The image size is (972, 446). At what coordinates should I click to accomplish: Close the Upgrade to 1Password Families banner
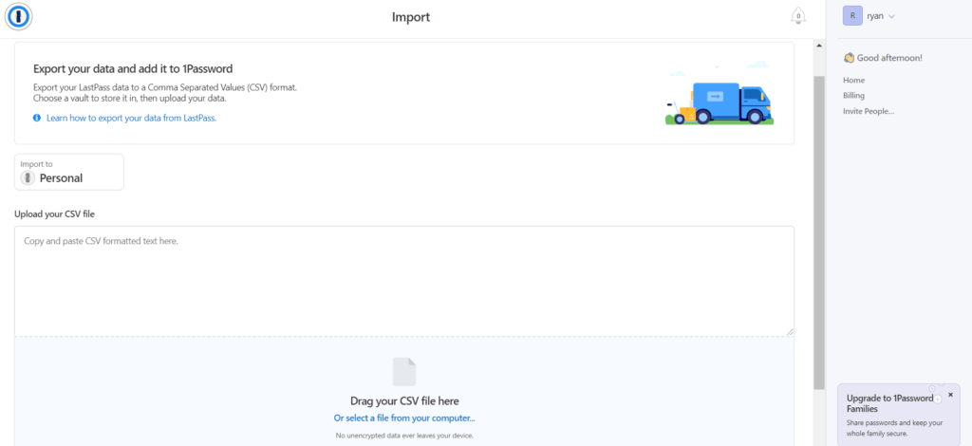click(950, 395)
